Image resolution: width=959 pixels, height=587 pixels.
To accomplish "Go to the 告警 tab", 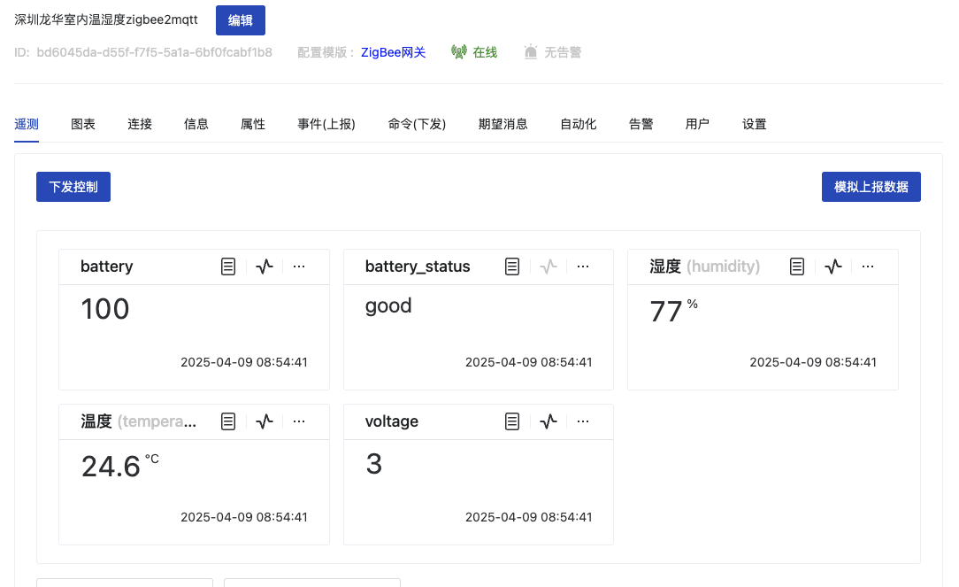I will tap(641, 124).
